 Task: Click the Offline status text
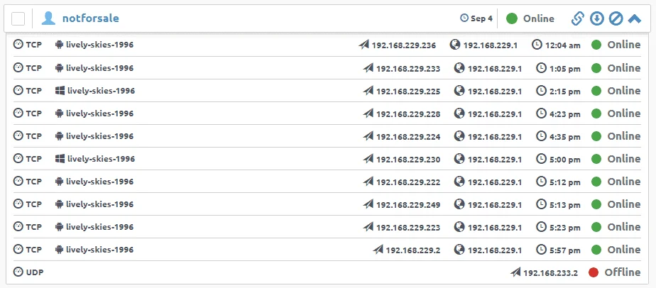[x=623, y=272]
